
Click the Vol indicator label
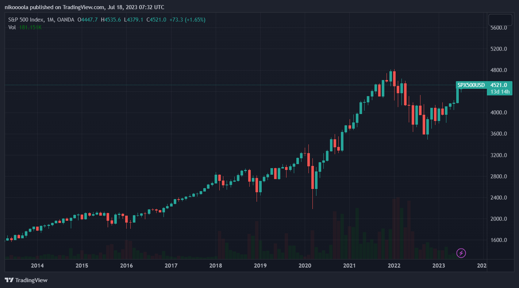coord(12,27)
